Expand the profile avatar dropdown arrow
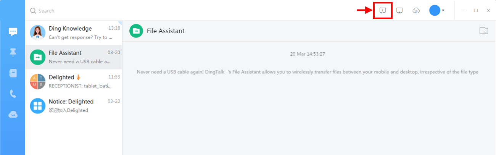496x155 pixels. coord(443,11)
